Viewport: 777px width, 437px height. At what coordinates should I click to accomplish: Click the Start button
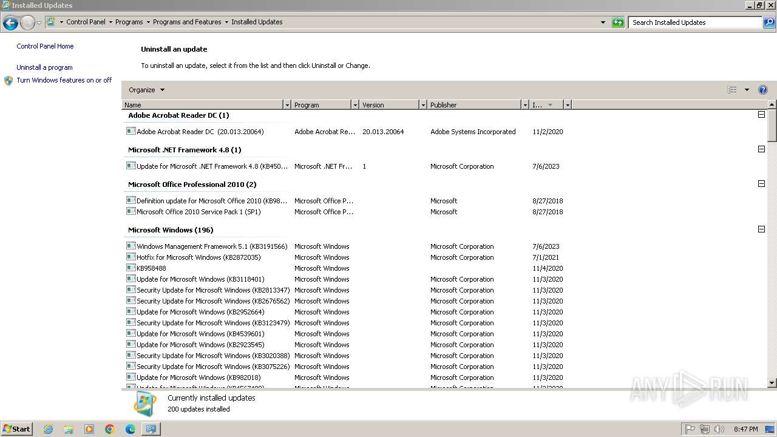point(17,429)
